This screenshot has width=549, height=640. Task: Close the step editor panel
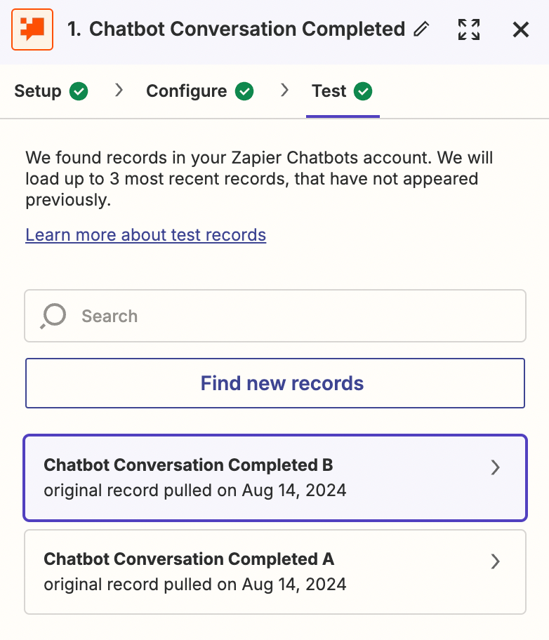[x=521, y=29]
